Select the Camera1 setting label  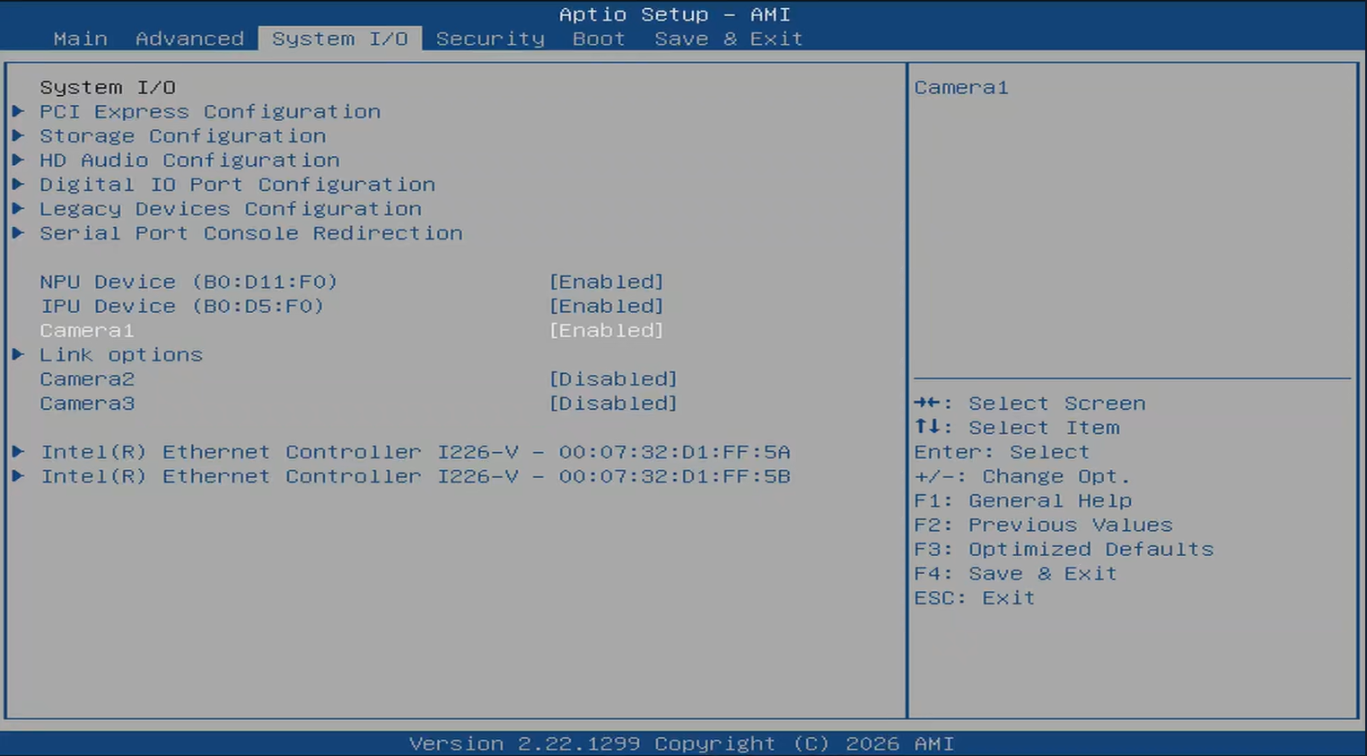click(x=87, y=330)
